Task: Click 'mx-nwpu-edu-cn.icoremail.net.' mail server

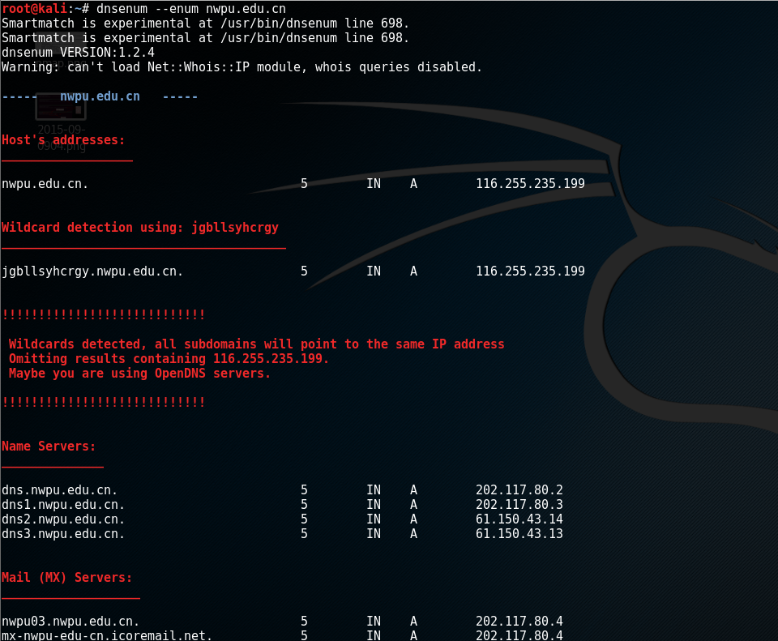Action: point(107,635)
